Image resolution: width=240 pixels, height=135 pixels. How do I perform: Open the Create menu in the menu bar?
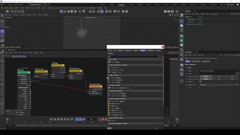coord(11,8)
